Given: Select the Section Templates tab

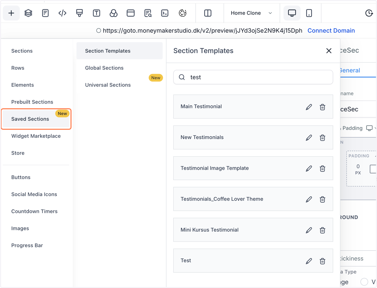Looking at the screenshot, I should click(x=119, y=51).
